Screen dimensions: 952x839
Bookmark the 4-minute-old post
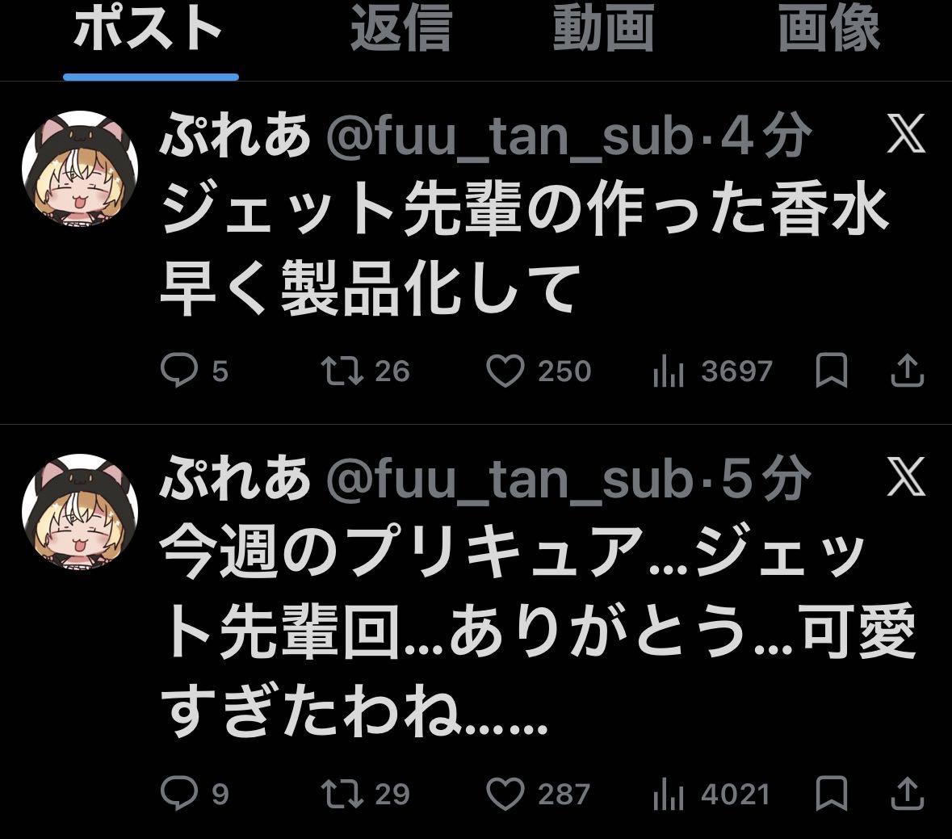tap(831, 371)
